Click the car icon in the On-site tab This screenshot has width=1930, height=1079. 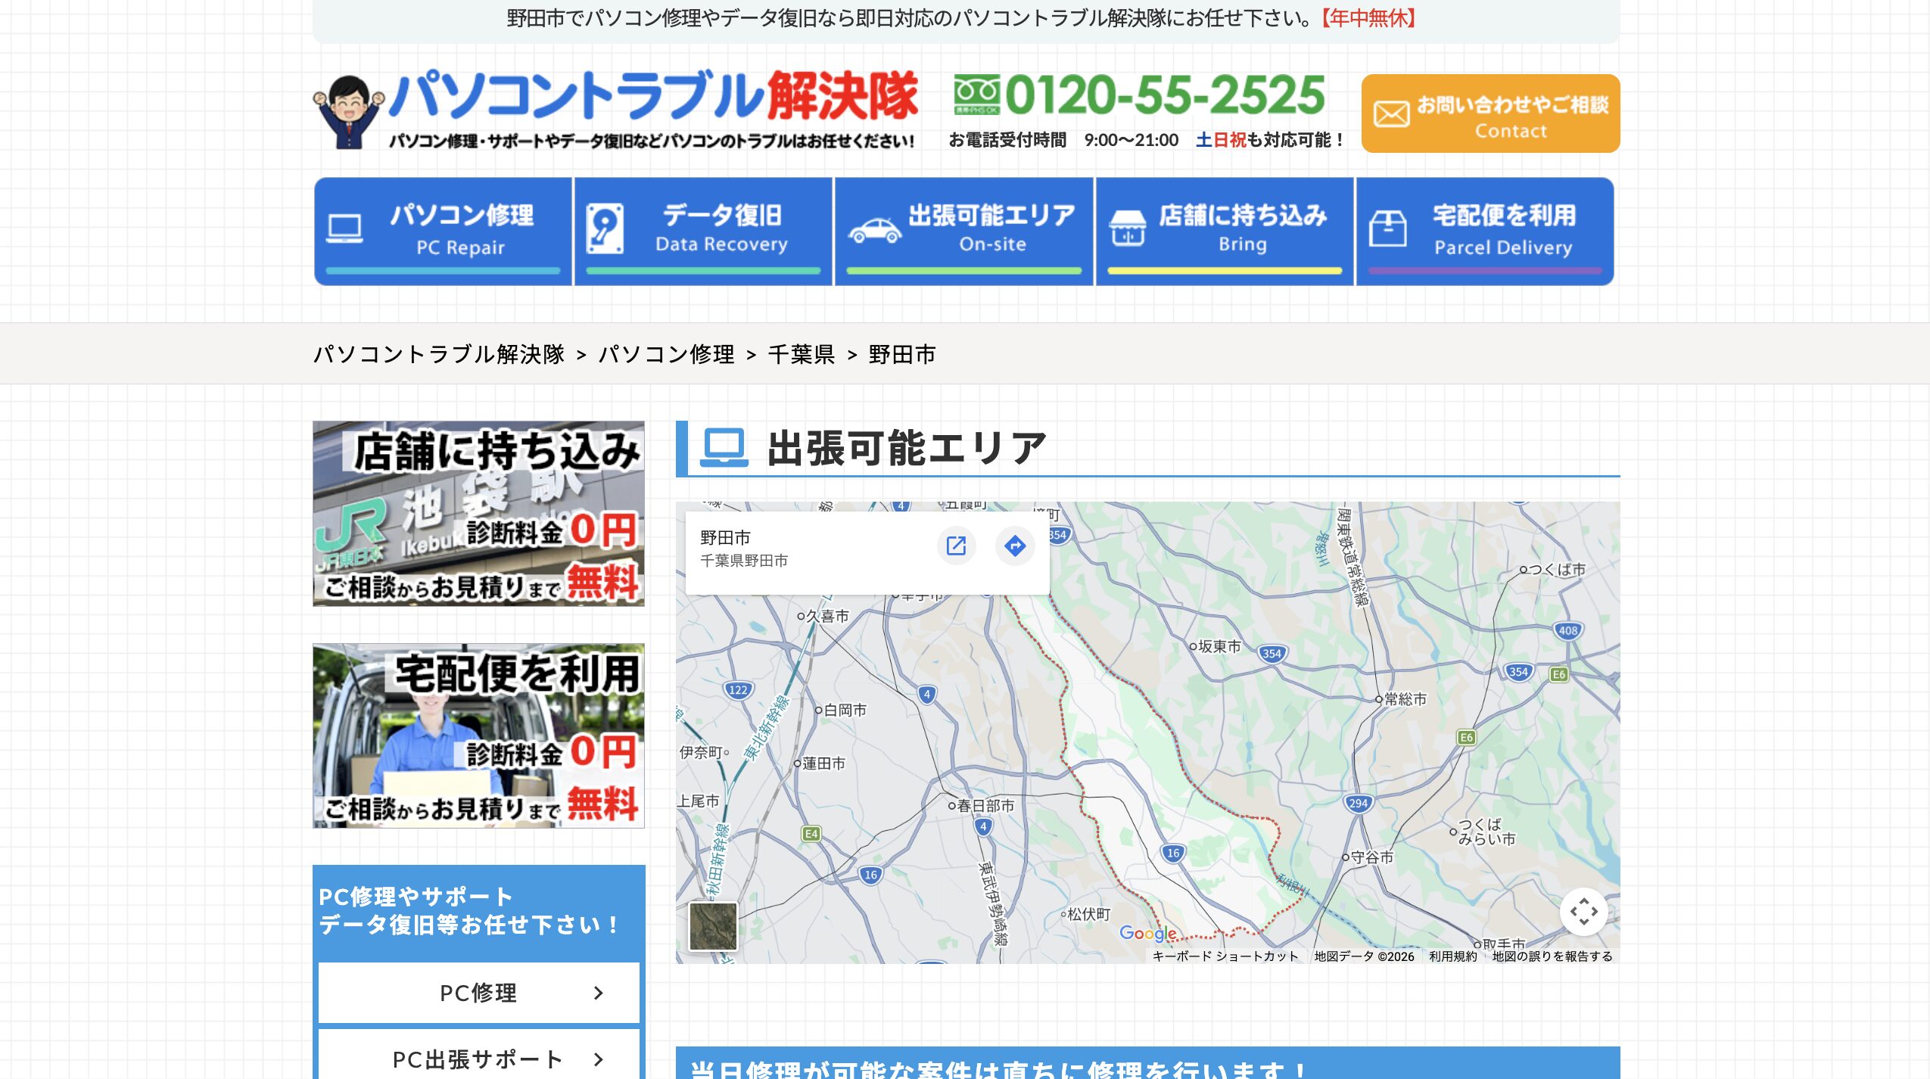point(875,230)
